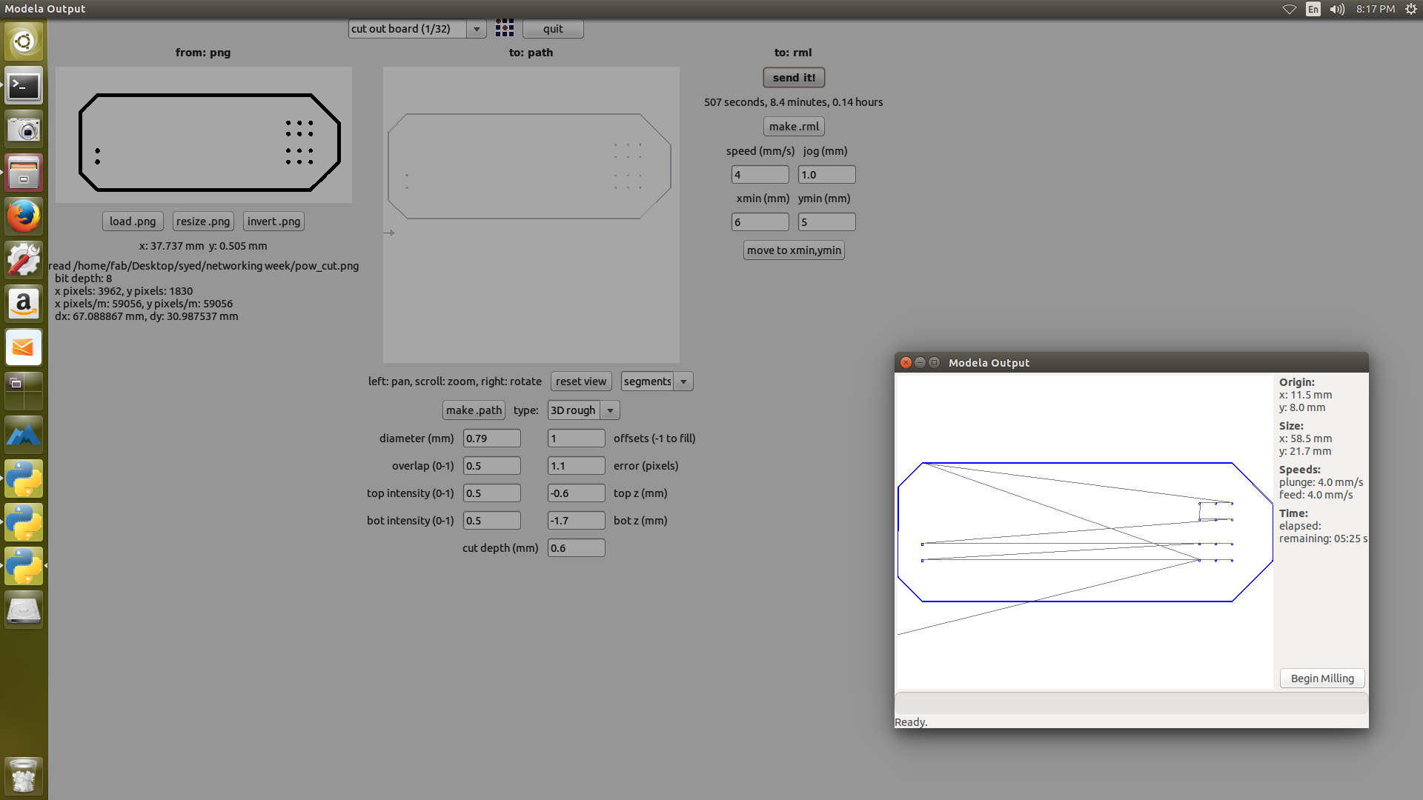
Task: Open the Trash in the launcher
Action: (24, 776)
